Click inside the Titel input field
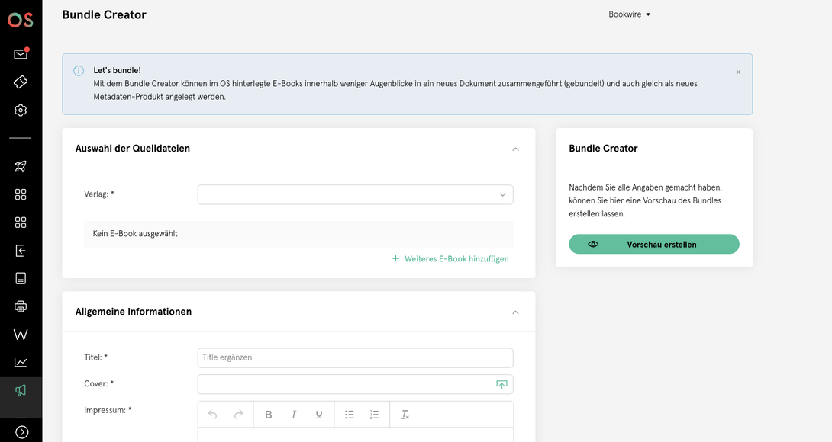 pyautogui.click(x=355, y=357)
